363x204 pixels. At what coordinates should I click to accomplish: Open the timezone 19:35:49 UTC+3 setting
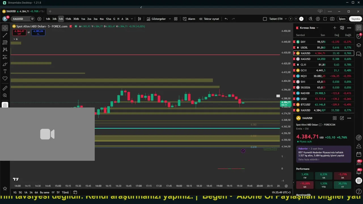pyautogui.click(x=281, y=192)
